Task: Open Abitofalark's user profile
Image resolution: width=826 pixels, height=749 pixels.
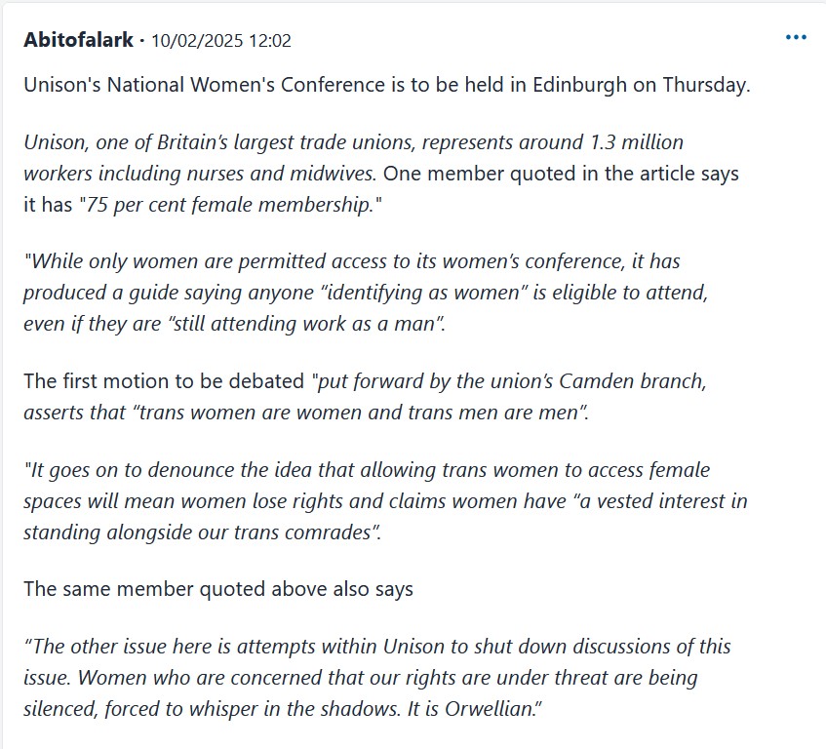Action: (79, 40)
